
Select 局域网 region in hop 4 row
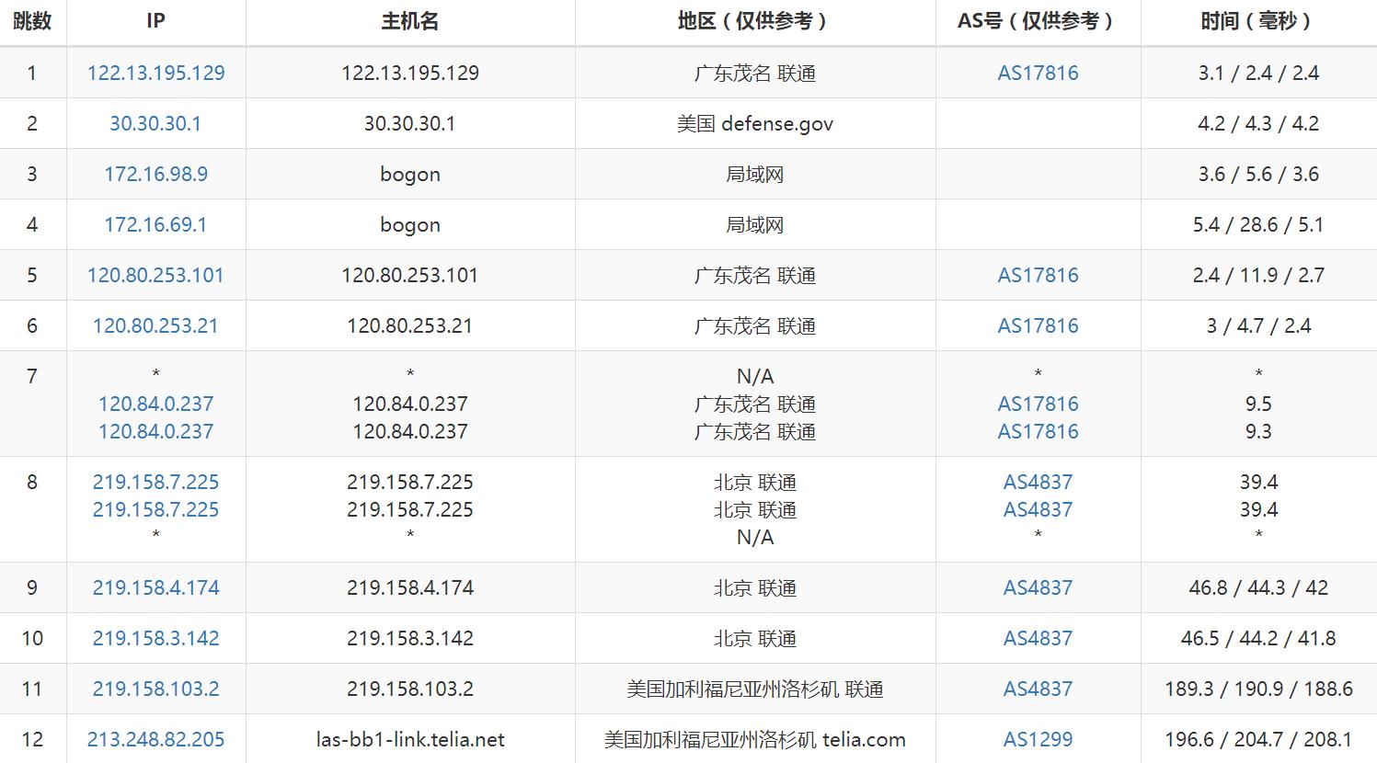click(754, 225)
